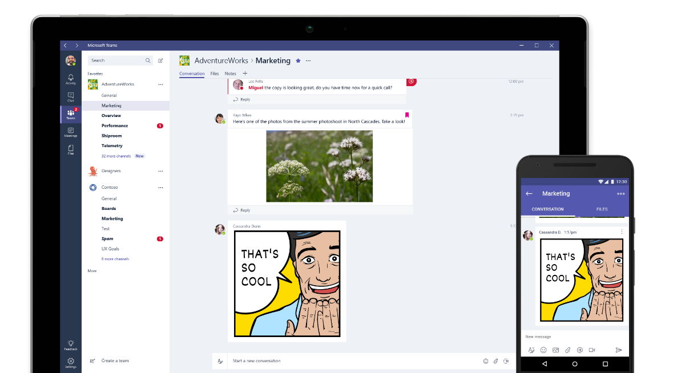Add a new tab with the plus icon
Viewport: 673px width, 373px height.
(x=245, y=74)
